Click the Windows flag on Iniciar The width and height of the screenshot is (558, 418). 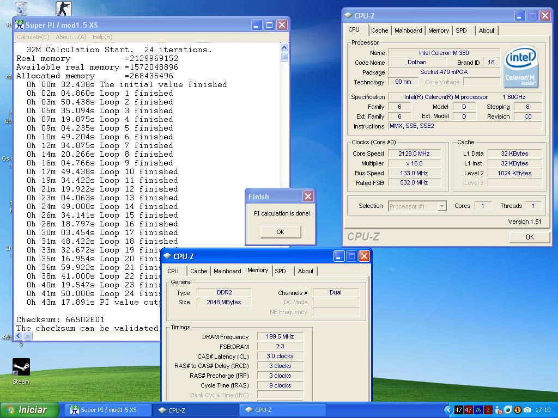10,410
